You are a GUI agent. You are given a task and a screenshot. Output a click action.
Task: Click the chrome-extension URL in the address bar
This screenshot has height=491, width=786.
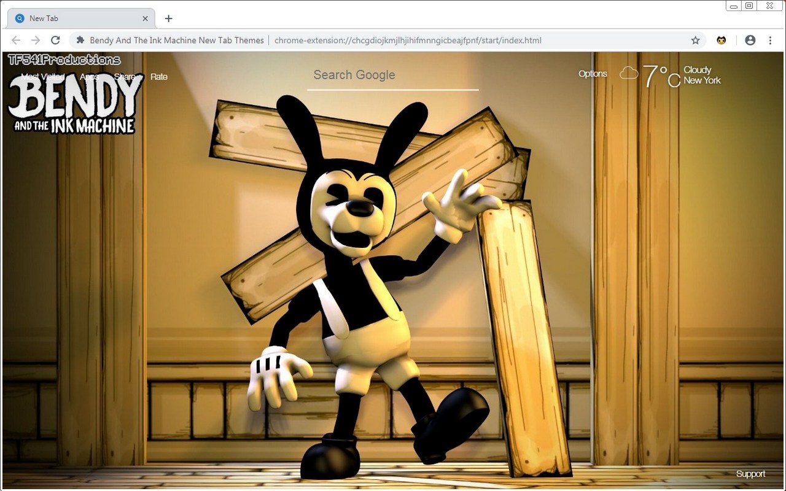tap(408, 41)
